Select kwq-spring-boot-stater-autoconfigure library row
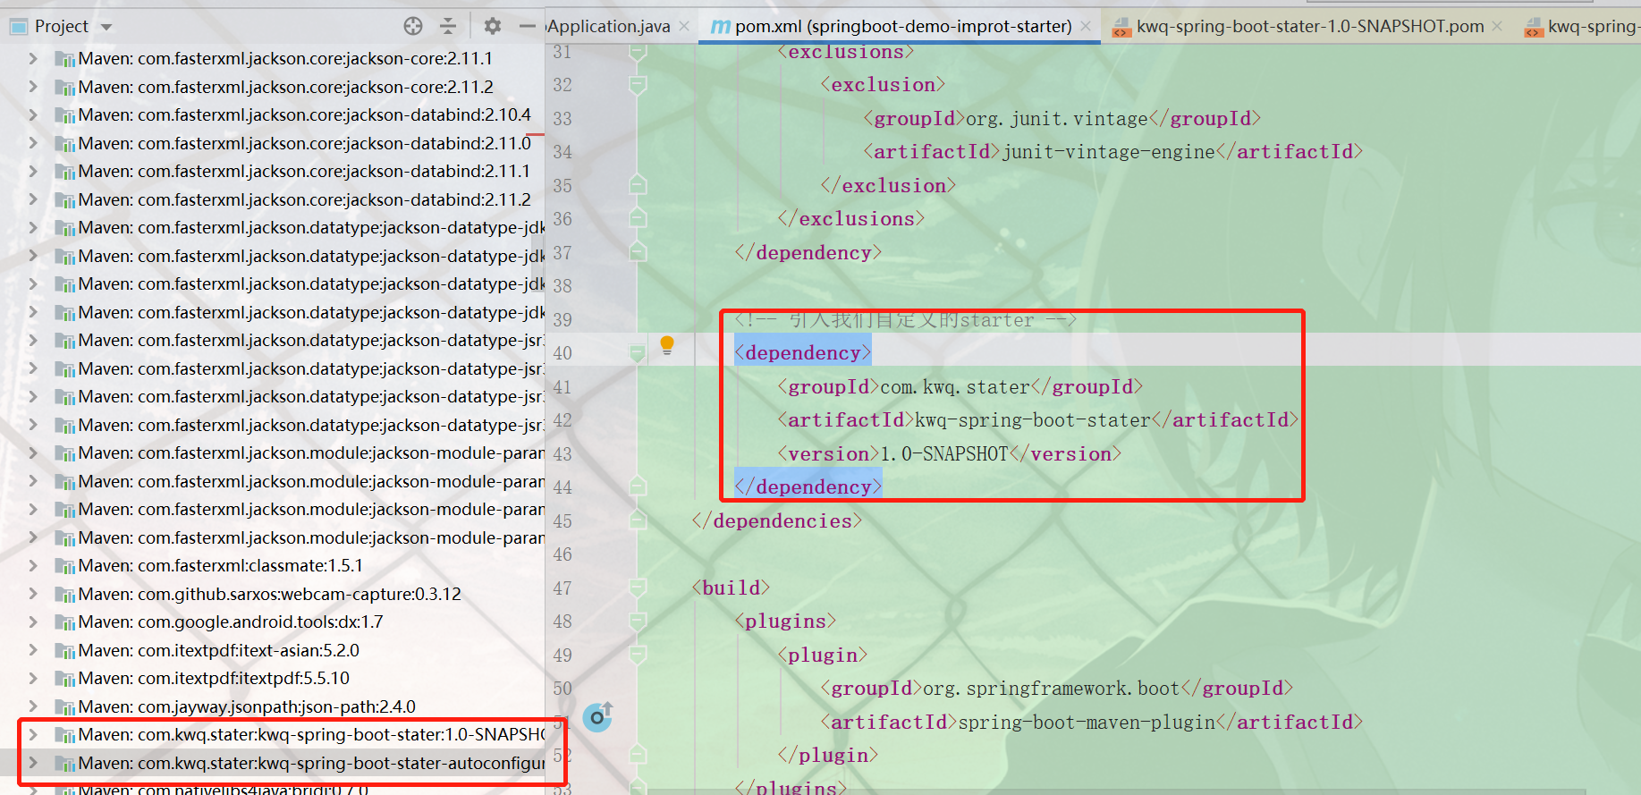 (x=273, y=763)
